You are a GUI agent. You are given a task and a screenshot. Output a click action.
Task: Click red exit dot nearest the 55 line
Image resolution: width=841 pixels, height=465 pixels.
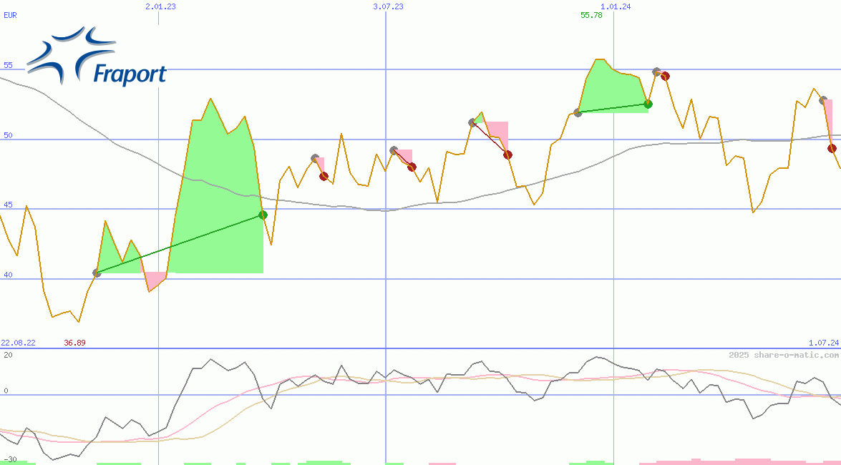[x=665, y=76]
